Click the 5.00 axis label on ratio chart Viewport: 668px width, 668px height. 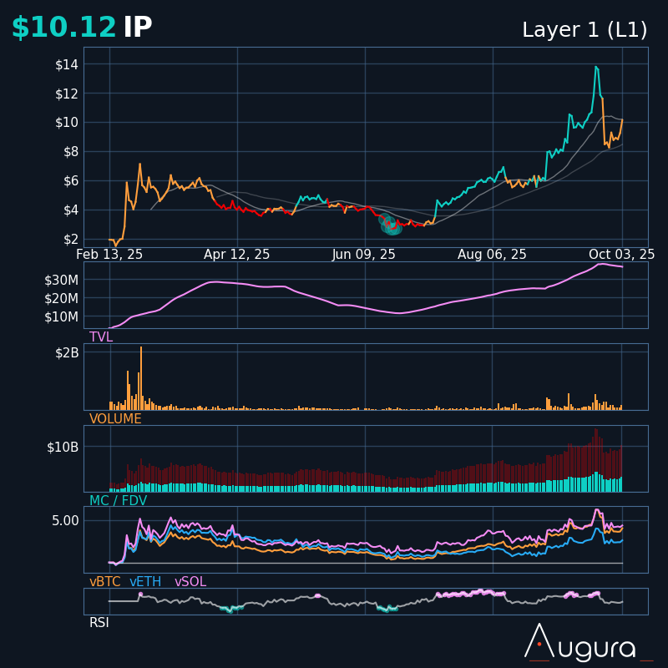click(65, 520)
